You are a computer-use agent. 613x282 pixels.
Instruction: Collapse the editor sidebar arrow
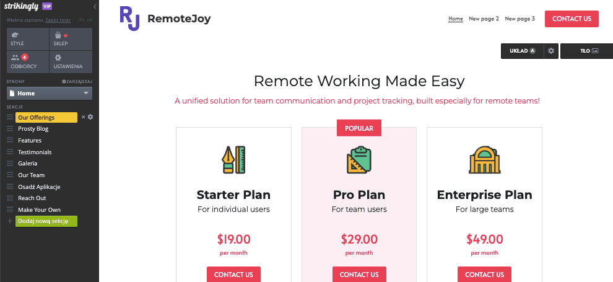coord(95,7)
